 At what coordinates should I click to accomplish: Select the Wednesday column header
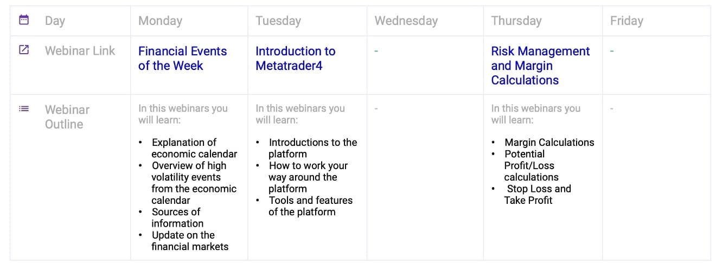coord(406,21)
